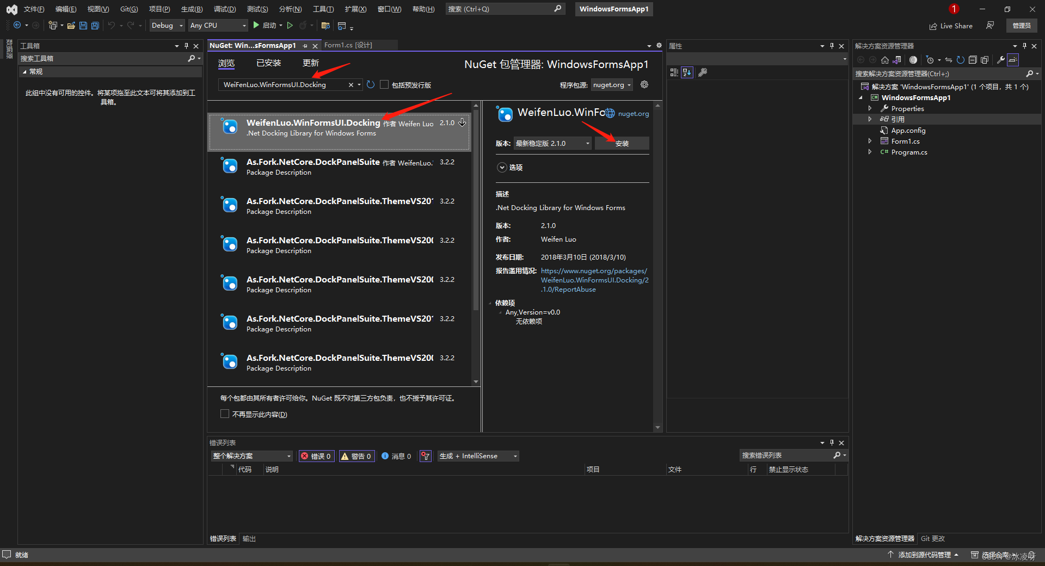Open the Find in Files toolbar icon
The width and height of the screenshot is (1045, 566).
(x=325, y=25)
